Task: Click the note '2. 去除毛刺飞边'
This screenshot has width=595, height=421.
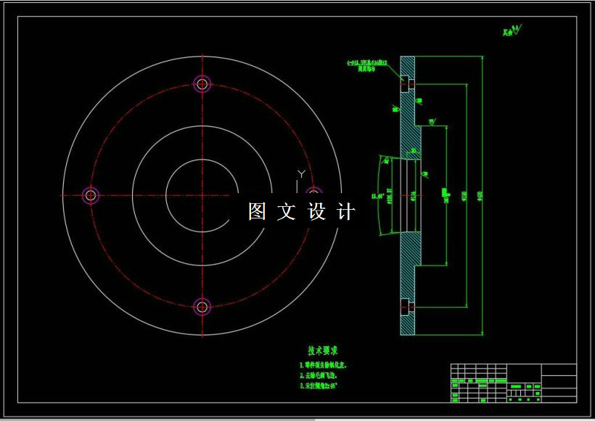Action: (319, 375)
